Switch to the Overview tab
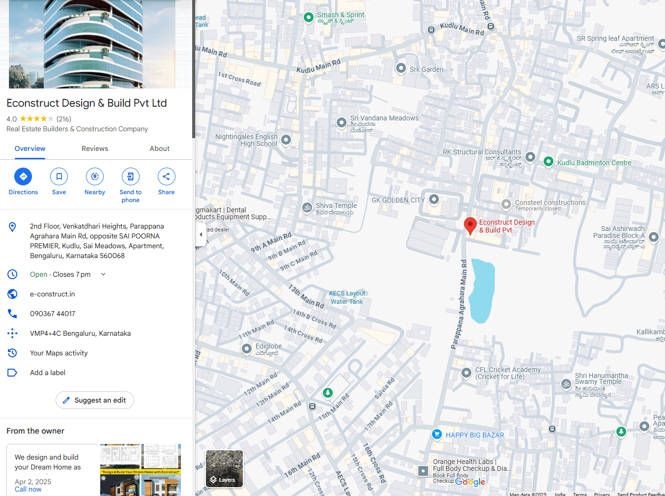Viewport: 665px width, 496px height. (x=30, y=148)
